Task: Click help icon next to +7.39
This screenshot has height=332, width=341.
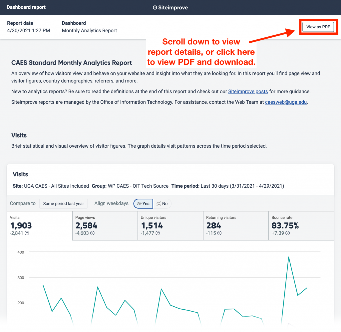Action: 287,233
